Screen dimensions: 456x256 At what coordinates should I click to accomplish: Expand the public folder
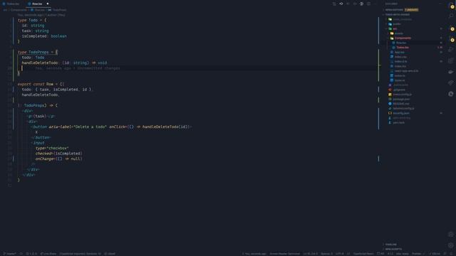pyautogui.click(x=397, y=24)
